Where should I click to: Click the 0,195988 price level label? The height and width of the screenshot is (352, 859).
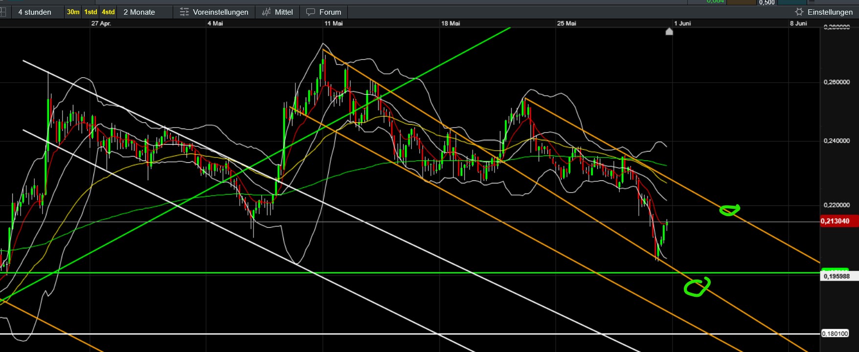click(x=838, y=276)
